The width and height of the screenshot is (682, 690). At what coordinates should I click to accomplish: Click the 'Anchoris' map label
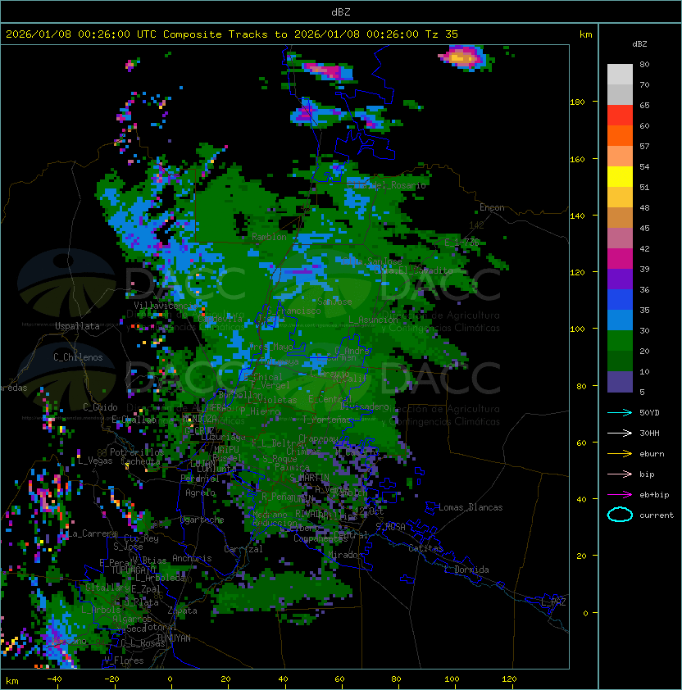[x=192, y=558]
